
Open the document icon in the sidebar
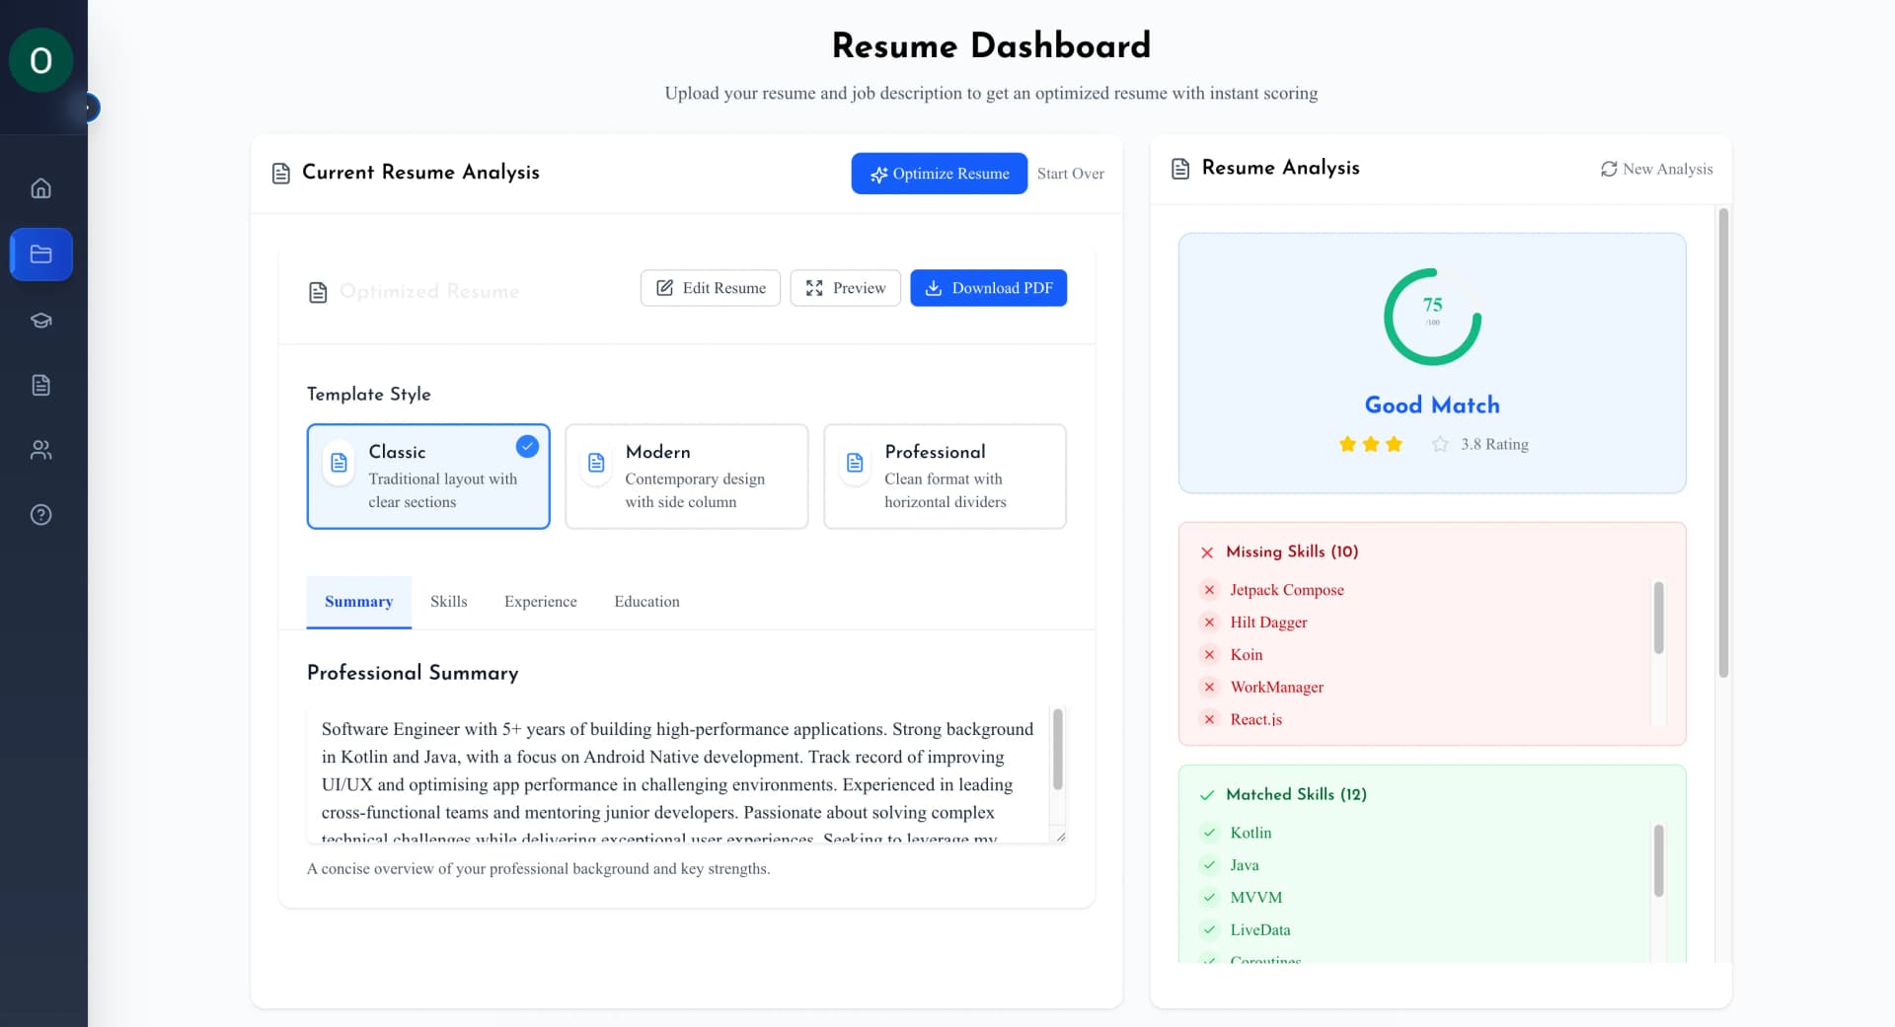(40, 385)
